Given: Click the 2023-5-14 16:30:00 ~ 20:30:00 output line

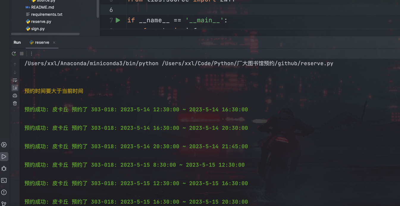Looking at the screenshot, I should 136,128.
